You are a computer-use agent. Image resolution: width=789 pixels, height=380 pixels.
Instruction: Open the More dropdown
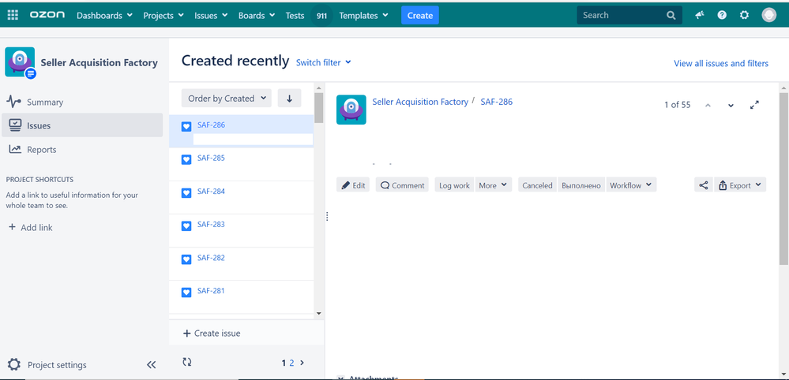(494, 185)
